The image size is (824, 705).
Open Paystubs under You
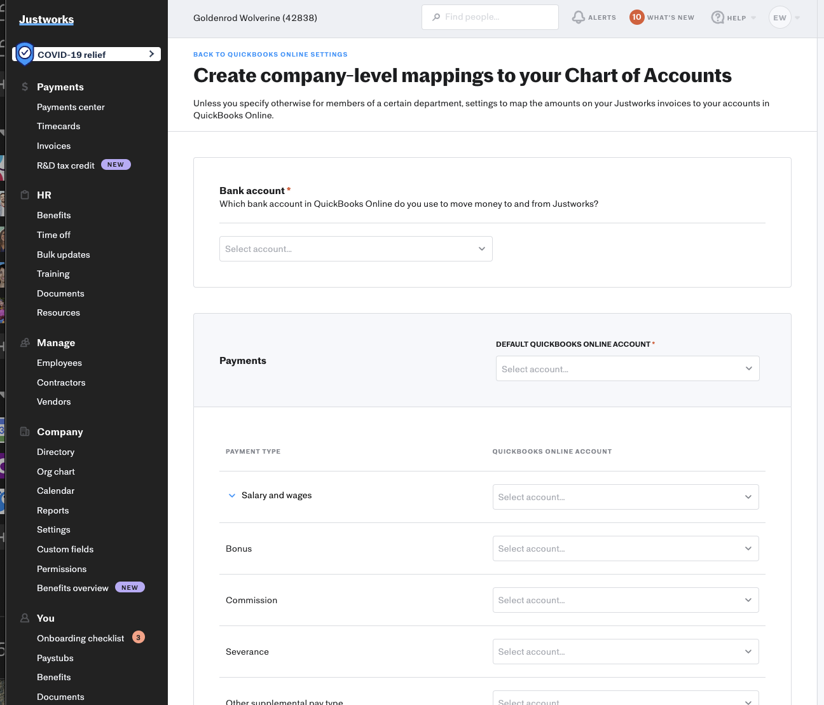point(55,658)
